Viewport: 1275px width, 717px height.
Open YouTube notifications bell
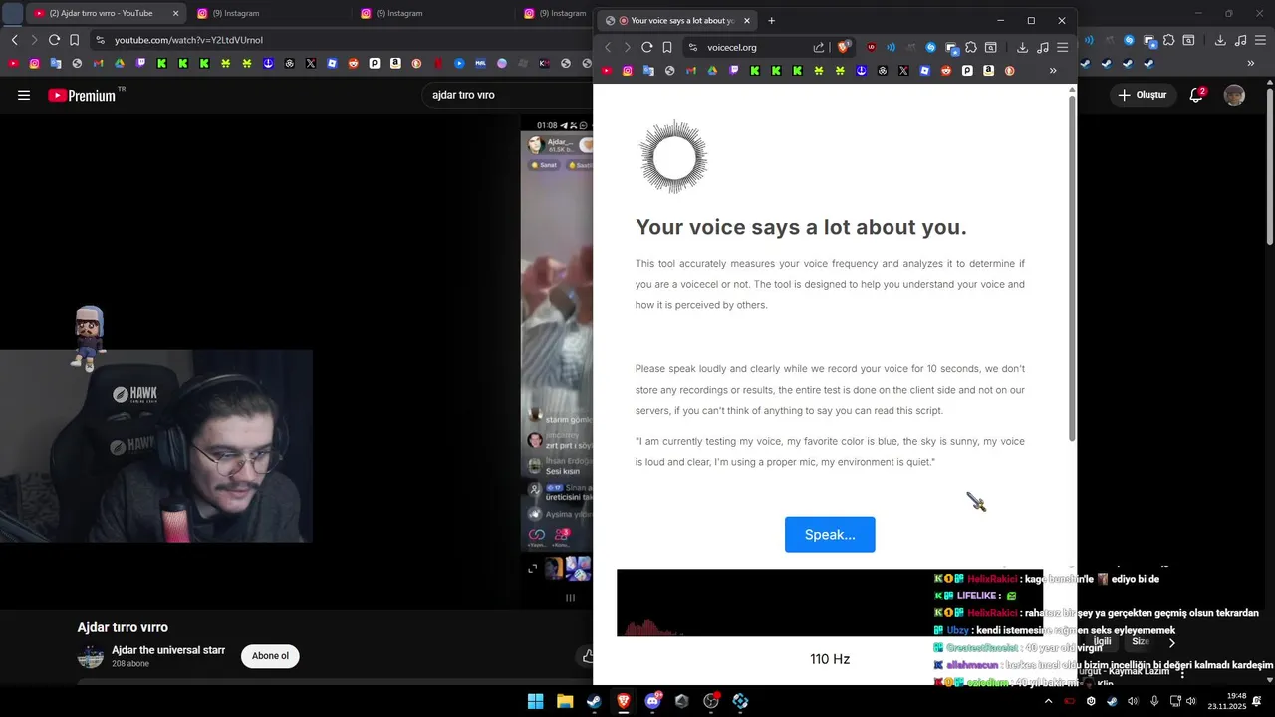click(x=1197, y=95)
